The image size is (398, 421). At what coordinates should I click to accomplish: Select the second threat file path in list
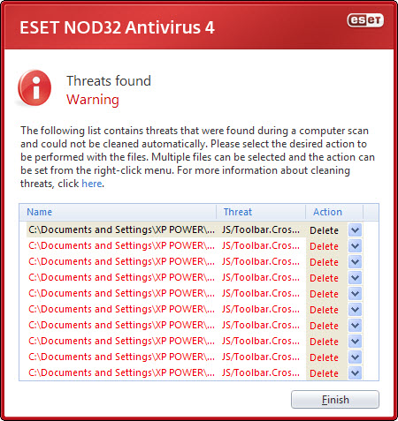coord(121,245)
